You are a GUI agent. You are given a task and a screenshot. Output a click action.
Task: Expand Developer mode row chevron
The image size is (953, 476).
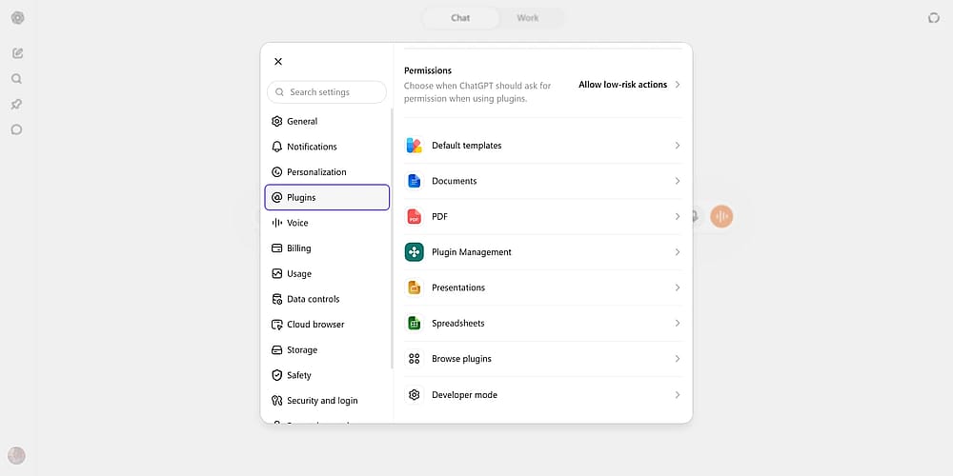(x=677, y=395)
